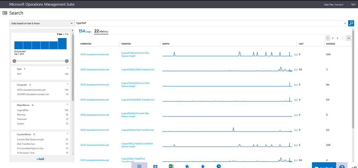Switch to the 154 Logs tab
Viewport: 358px width, 168px height.
(85, 31)
